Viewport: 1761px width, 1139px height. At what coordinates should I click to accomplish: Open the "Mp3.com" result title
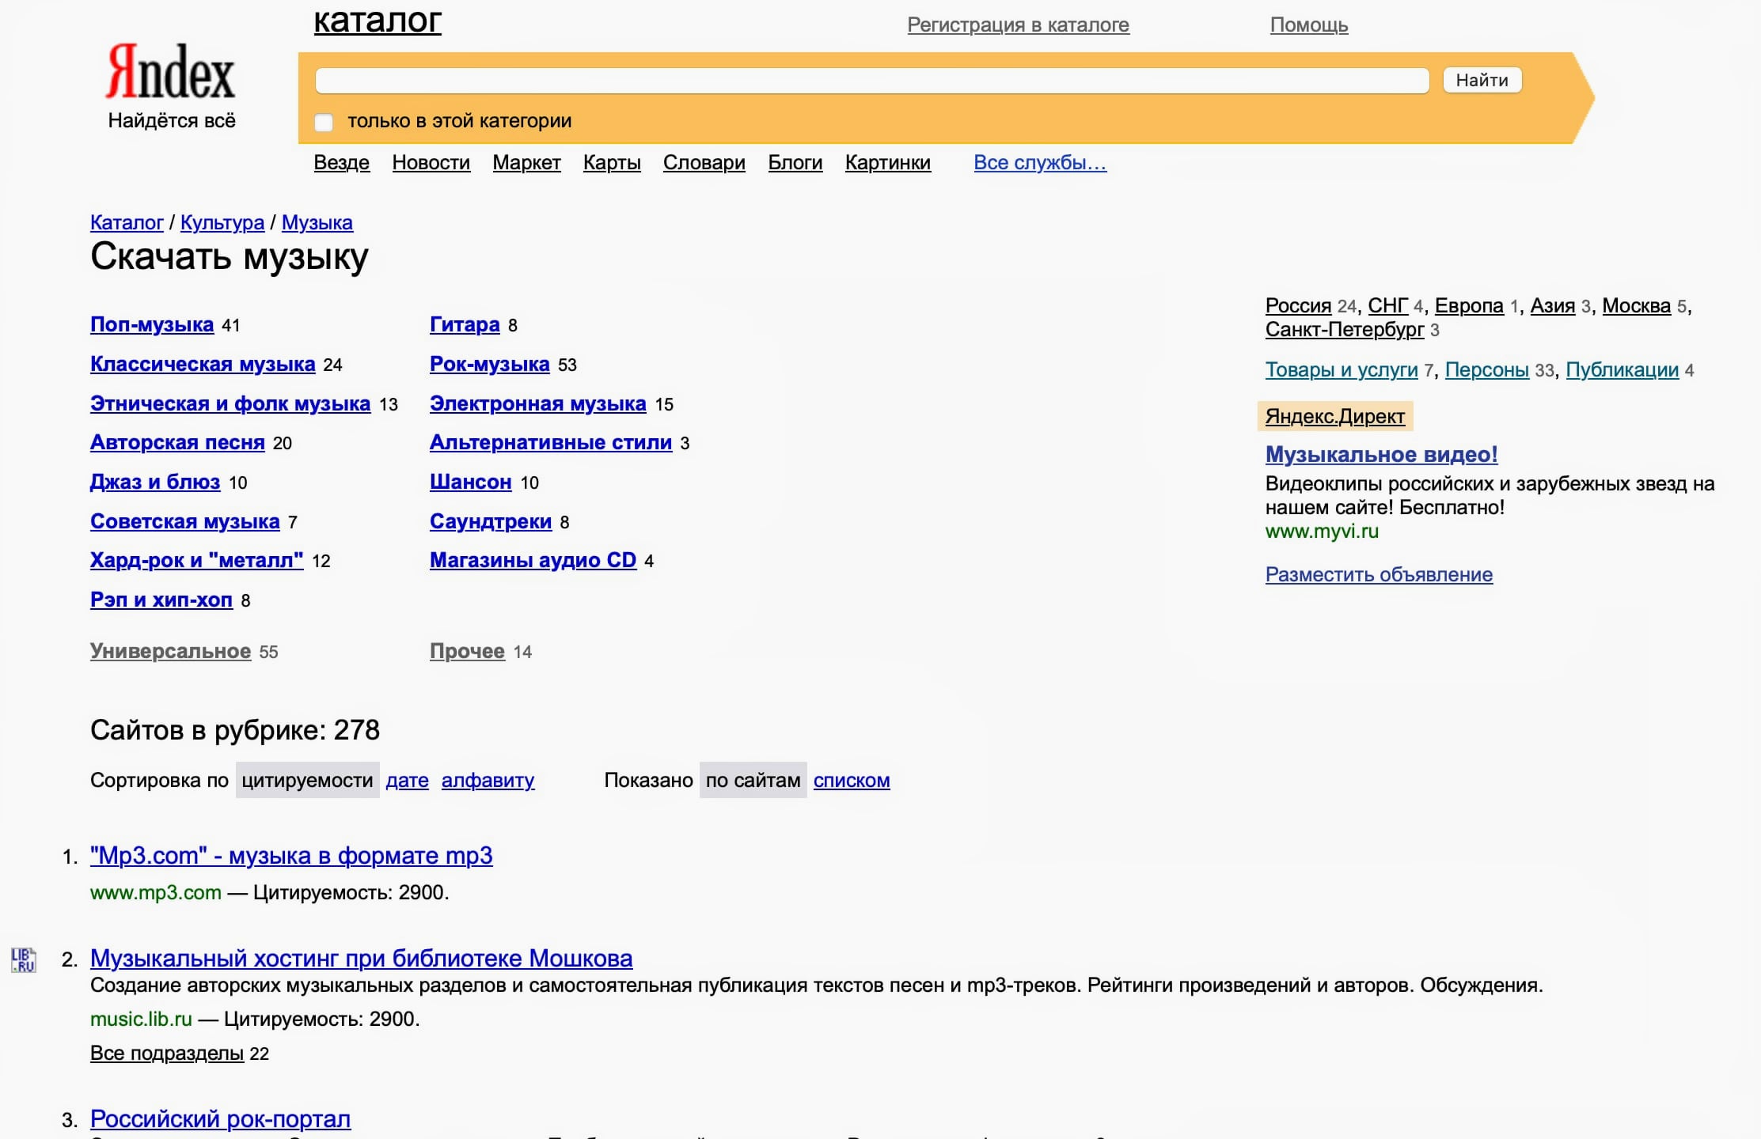click(291, 856)
